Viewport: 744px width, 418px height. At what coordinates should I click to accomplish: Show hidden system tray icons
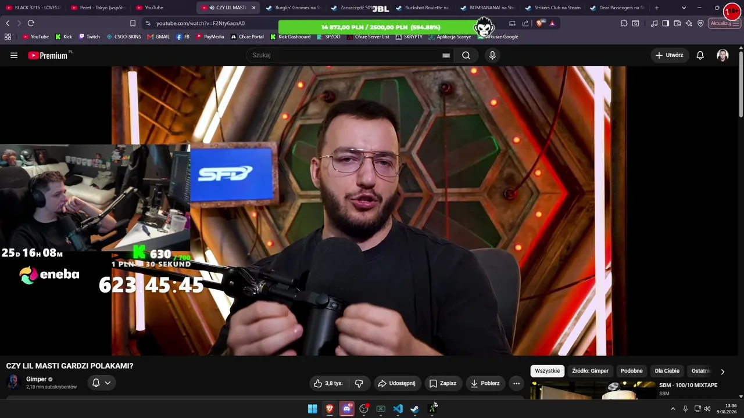(673, 409)
